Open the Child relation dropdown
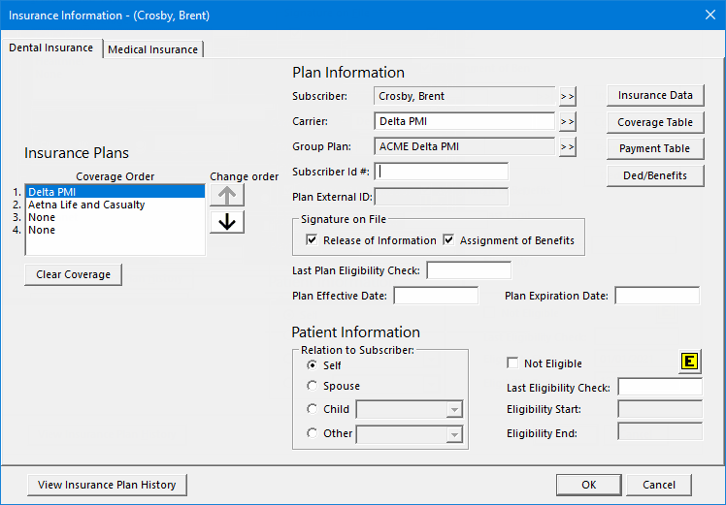This screenshot has height=505, width=726. [x=454, y=409]
